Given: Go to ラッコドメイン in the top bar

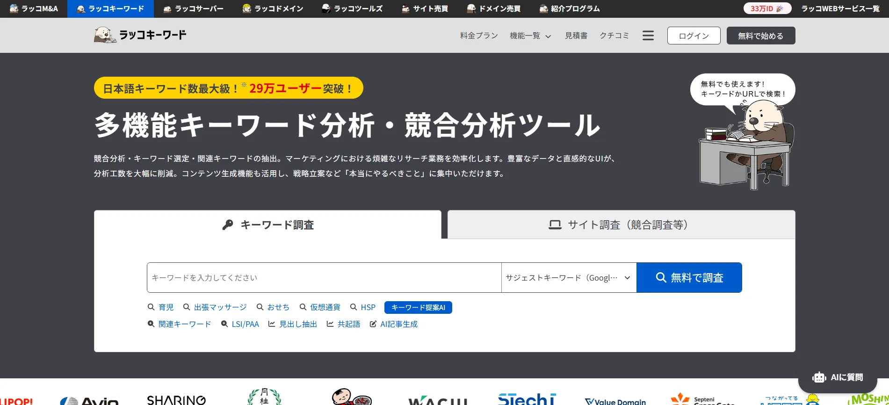Looking at the screenshot, I should tap(273, 8).
